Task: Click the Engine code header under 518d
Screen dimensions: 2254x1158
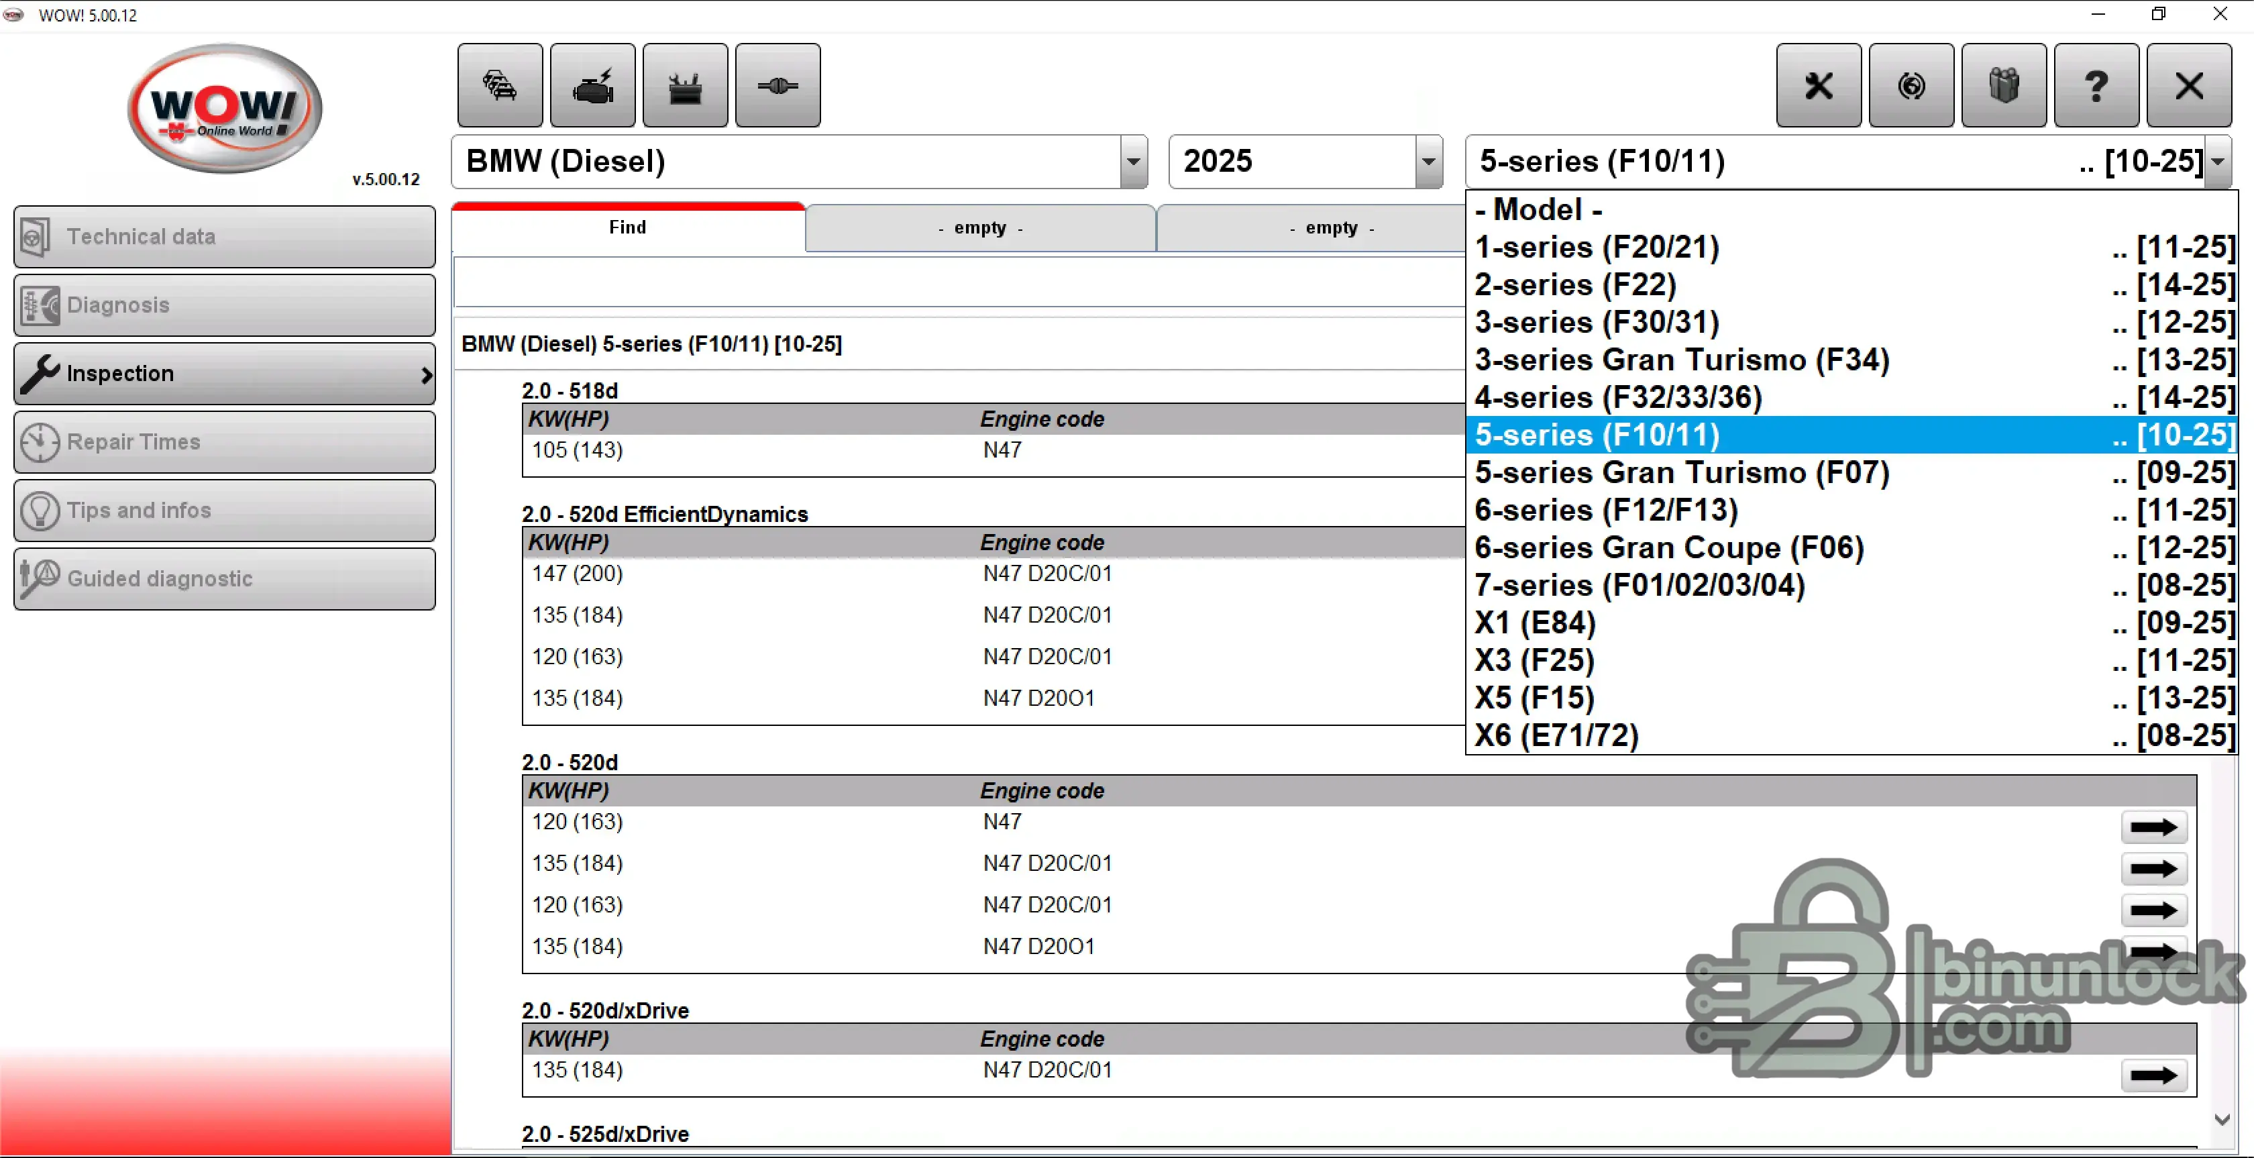Action: tap(1042, 419)
